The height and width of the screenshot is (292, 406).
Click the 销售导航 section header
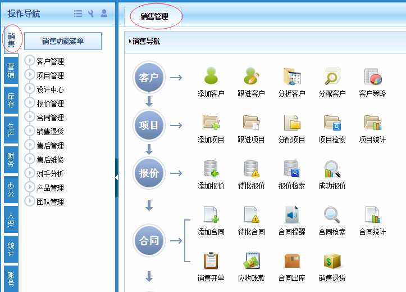(x=265, y=41)
